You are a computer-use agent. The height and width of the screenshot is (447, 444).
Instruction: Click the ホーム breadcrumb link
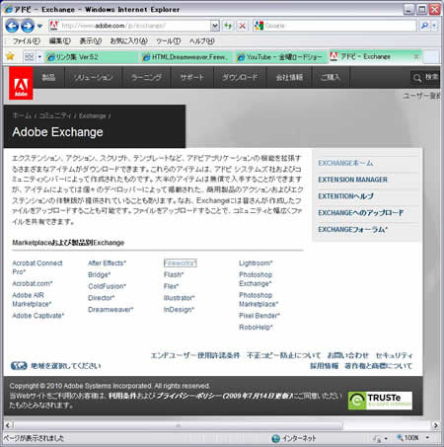[x=22, y=115]
